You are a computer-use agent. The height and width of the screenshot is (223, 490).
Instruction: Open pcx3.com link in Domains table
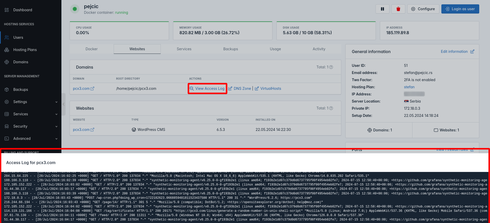[81, 89]
